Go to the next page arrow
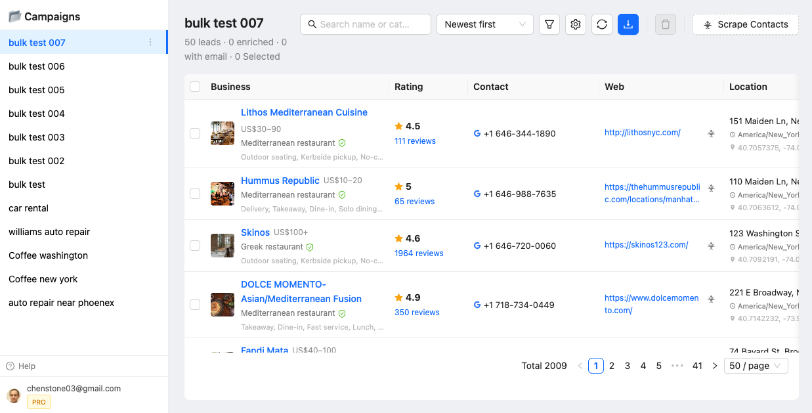The height and width of the screenshot is (413, 812). pyautogui.click(x=715, y=366)
